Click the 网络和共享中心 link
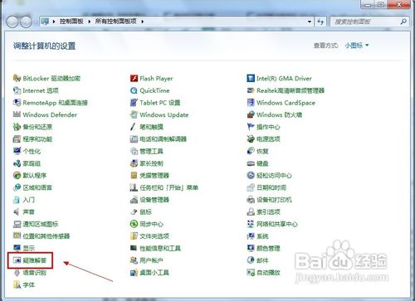This screenshot has width=415, height=301. tap(277, 224)
